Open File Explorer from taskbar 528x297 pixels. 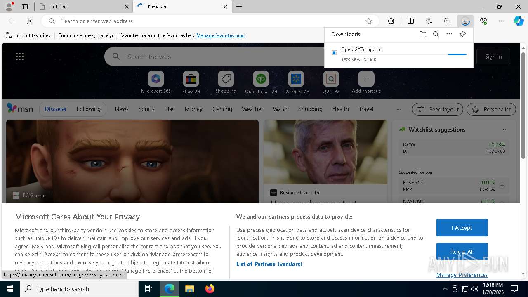189,289
